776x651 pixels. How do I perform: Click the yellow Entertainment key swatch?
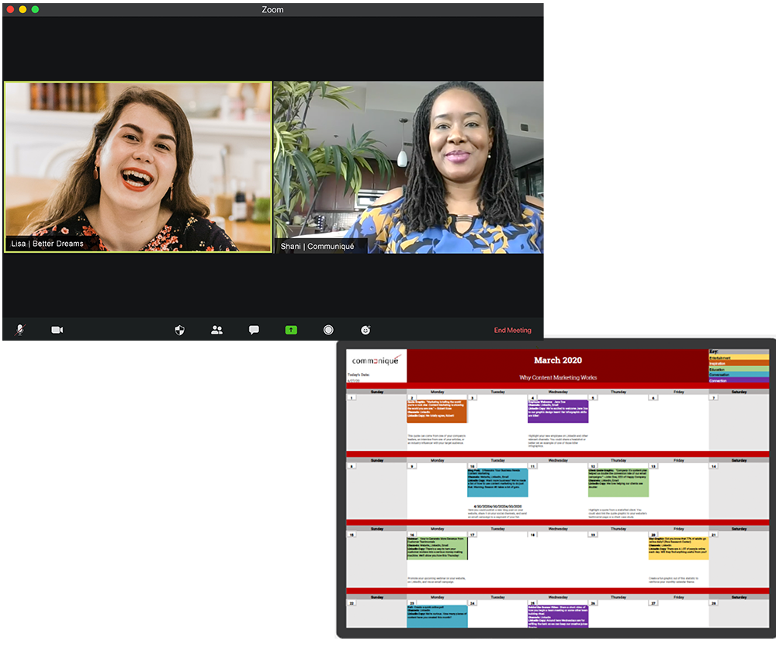coord(739,357)
